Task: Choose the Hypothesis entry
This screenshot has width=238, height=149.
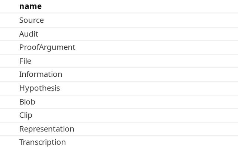Action: pyautogui.click(x=39, y=88)
